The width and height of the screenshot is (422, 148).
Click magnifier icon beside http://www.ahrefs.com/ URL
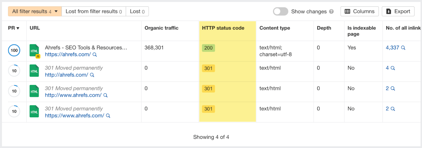pyautogui.click(x=105, y=95)
